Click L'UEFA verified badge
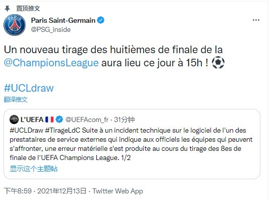Image resolution: width=275 pixels, height=200 pixels. (x=59, y=119)
